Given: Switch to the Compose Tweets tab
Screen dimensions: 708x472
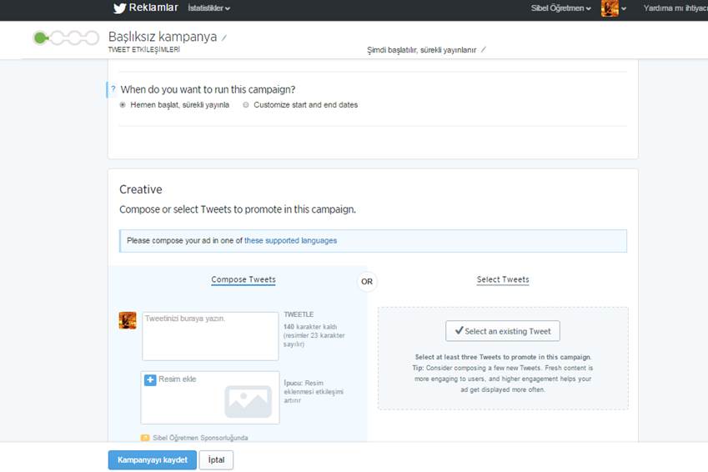Looking at the screenshot, I should pos(243,279).
